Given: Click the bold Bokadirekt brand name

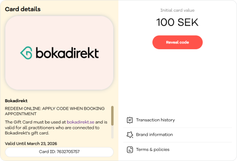Looking at the screenshot, I should (16, 101).
